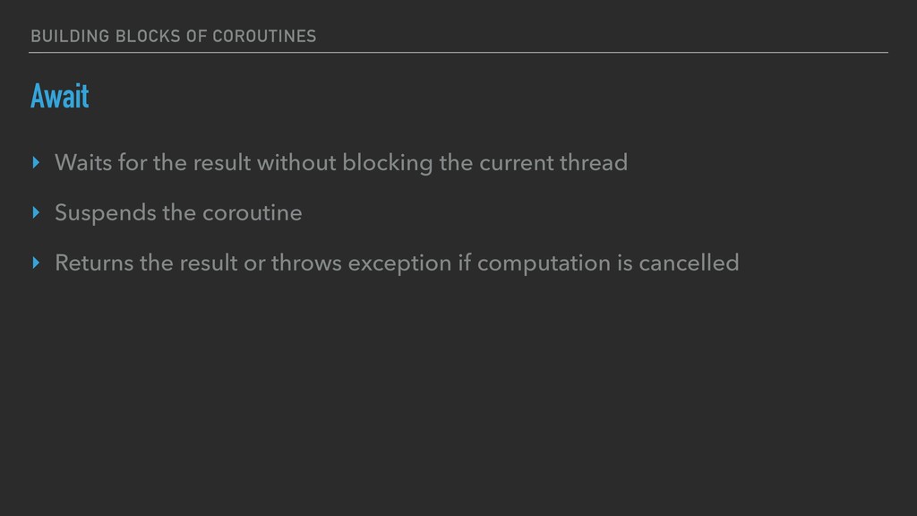Click the word 'blocking' in first bullet
This screenshot has height=516, width=917.
click(x=388, y=163)
